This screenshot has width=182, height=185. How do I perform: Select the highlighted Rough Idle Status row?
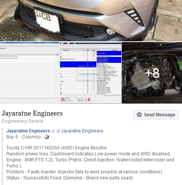[x=109, y=53]
